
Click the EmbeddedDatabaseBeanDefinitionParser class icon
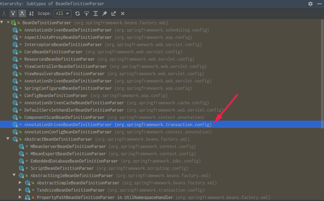(x=22, y=161)
